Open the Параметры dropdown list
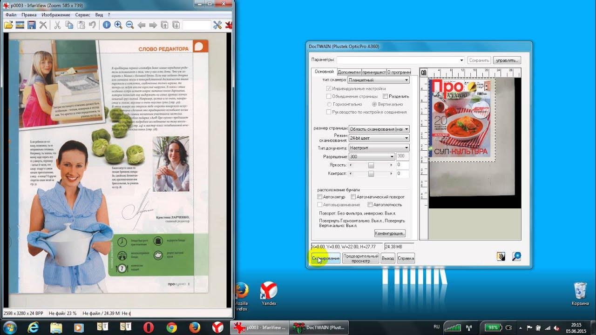 [400, 60]
